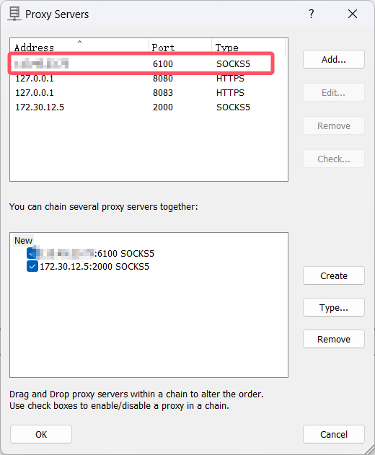Click the Proxy Servers title bar icon
This screenshot has width=375, height=455.
[x=14, y=14]
